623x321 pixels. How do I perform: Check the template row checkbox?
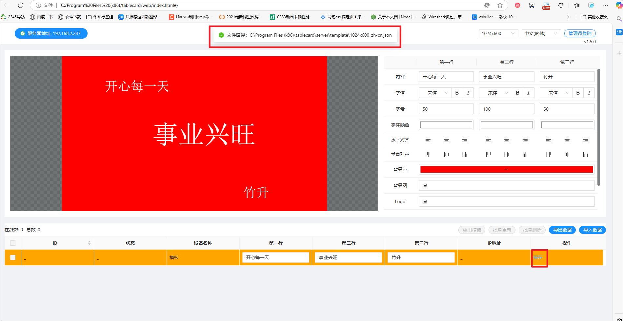pyautogui.click(x=13, y=257)
